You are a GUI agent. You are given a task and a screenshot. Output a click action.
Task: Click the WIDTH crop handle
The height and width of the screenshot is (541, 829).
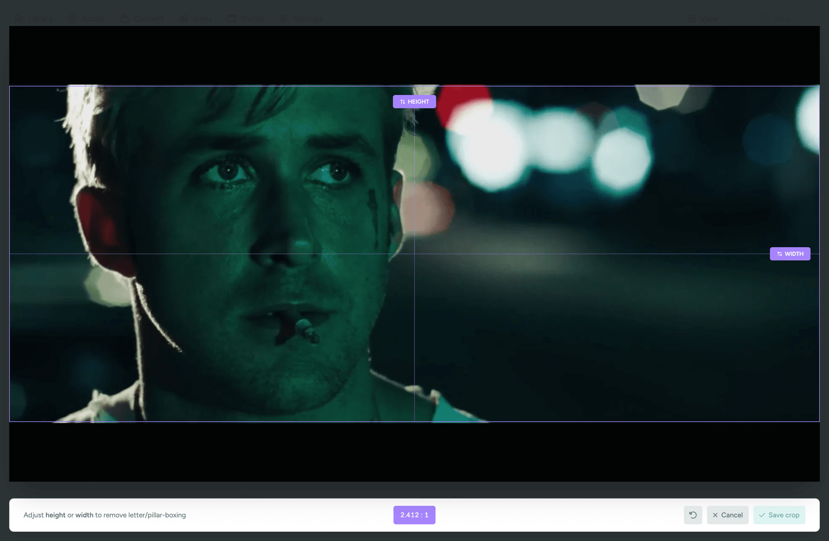(x=790, y=254)
